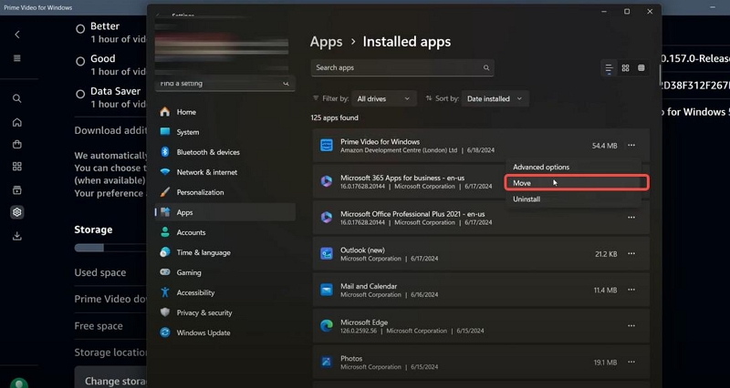This screenshot has width=730, height=388.
Task: Open Gaming settings
Action: [x=224, y=272]
